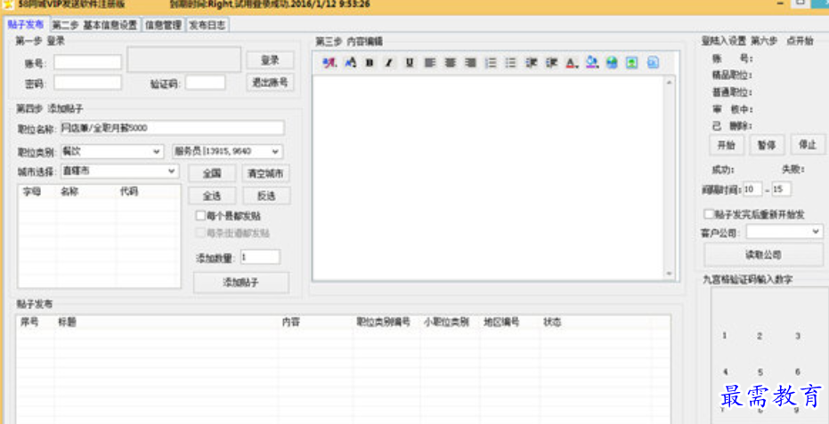The height and width of the screenshot is (424, 829).
Task: Check 贴子发完后重新开始发 option
Action: (709, 214)
